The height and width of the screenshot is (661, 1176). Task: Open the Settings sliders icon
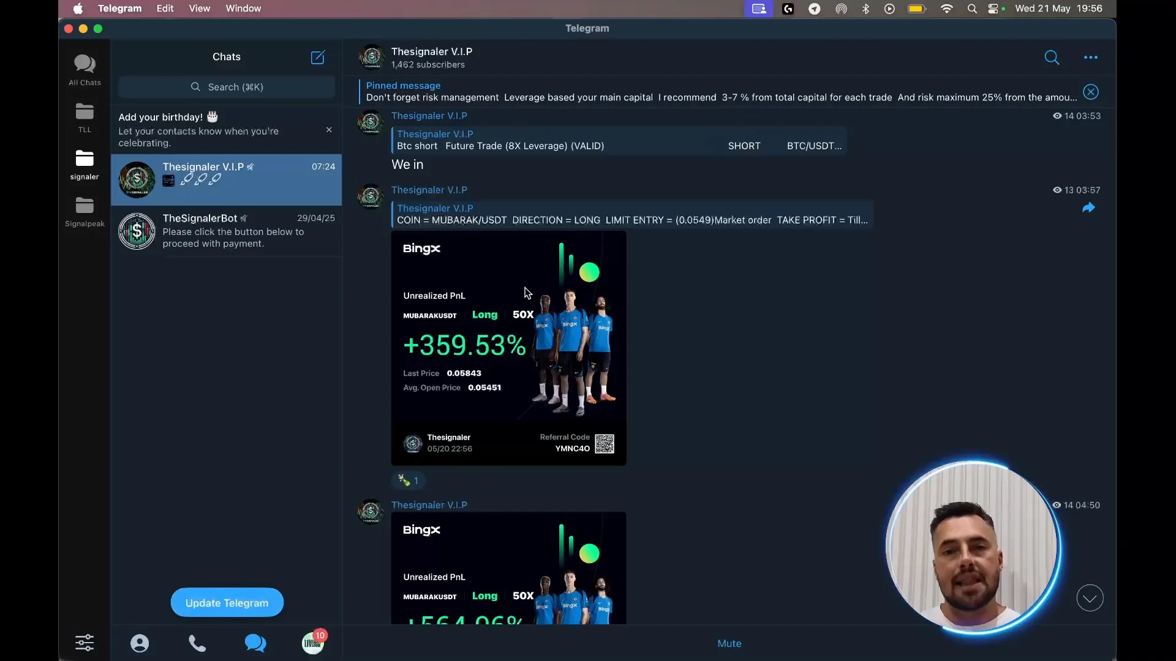(x=85, y=643)
